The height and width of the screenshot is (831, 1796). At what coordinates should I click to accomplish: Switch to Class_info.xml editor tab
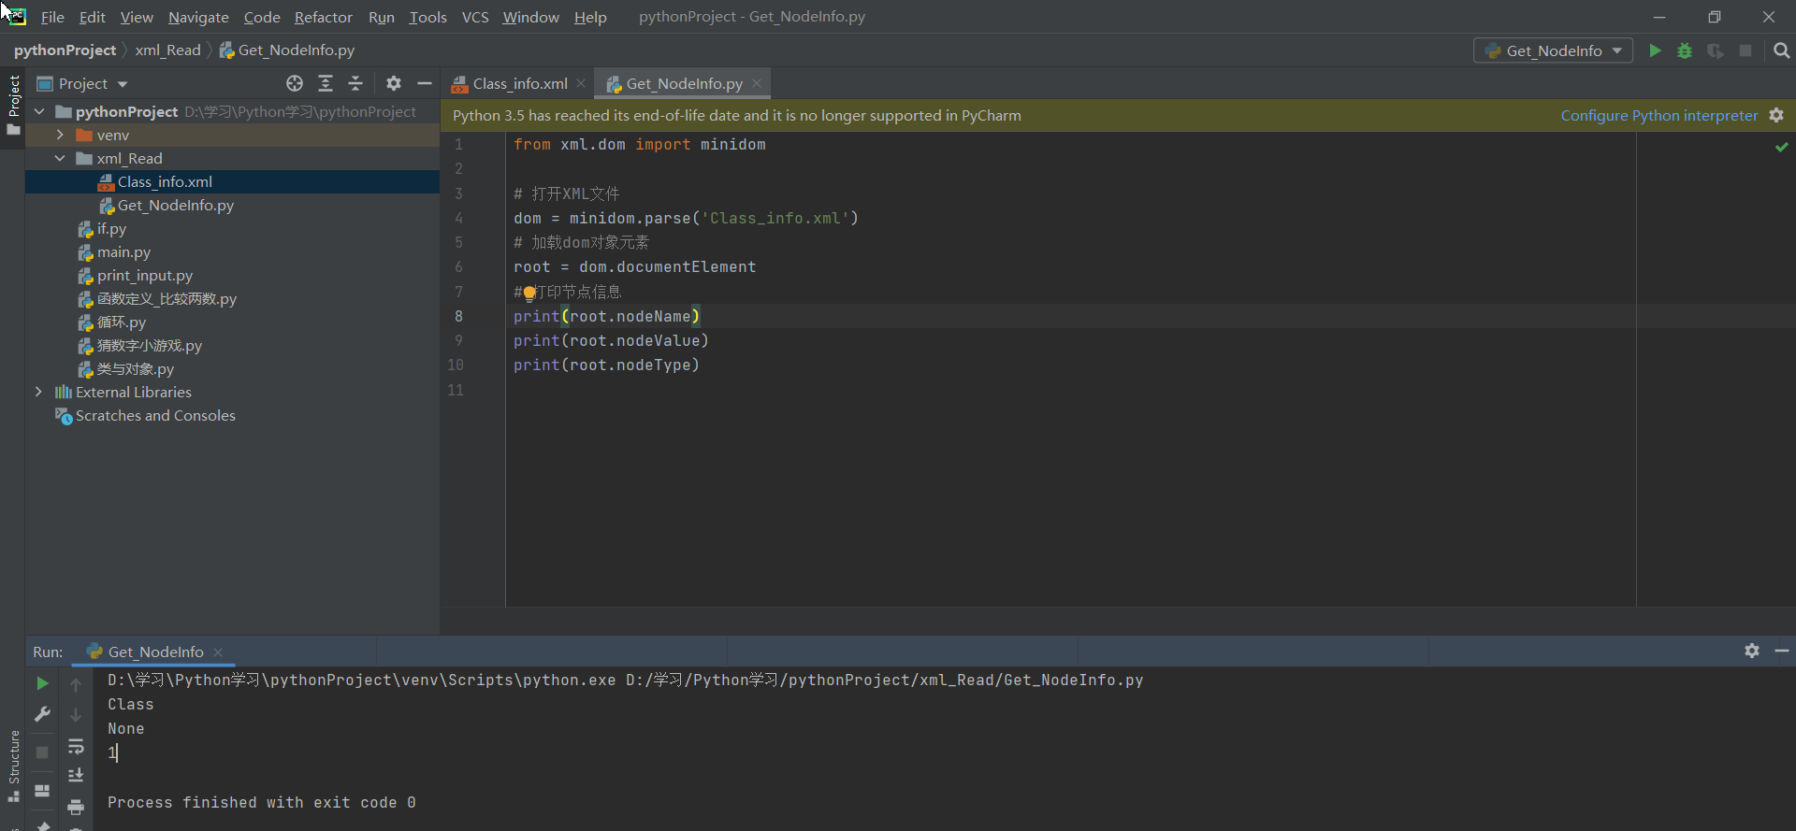pyautogui.click(x=519, y=83)
